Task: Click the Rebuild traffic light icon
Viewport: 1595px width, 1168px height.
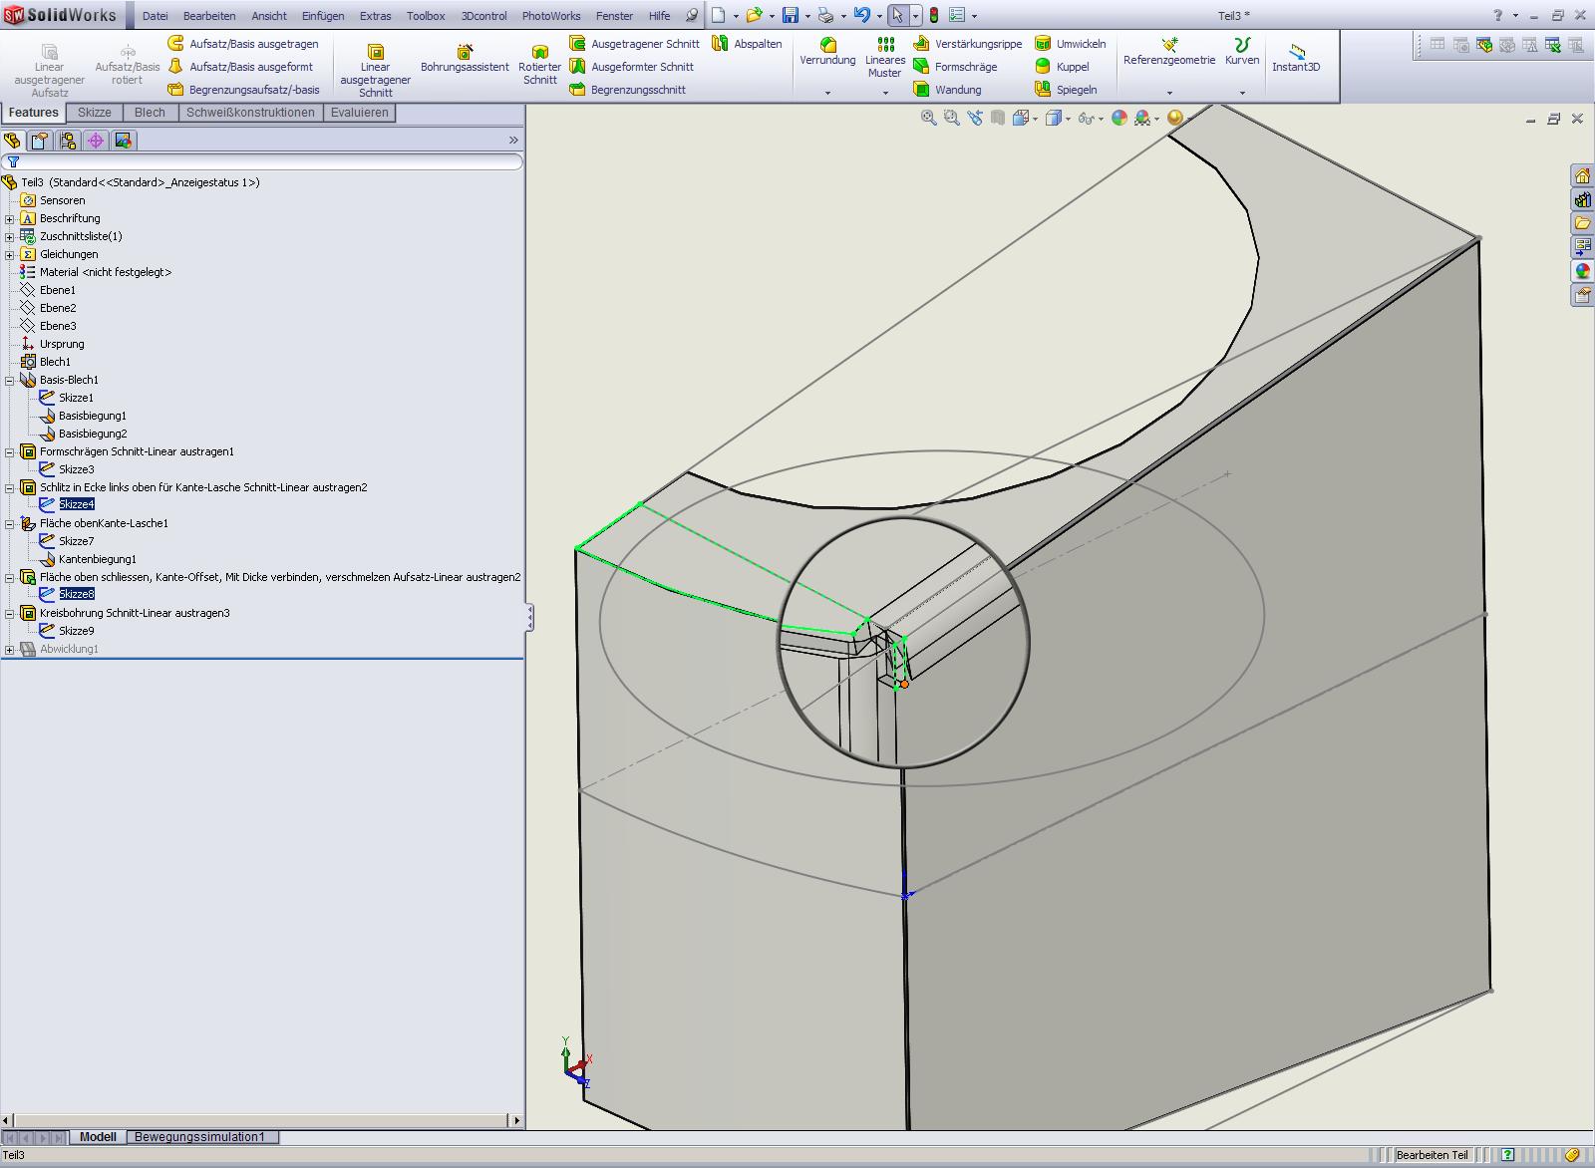Action: [x=933, y=16]
